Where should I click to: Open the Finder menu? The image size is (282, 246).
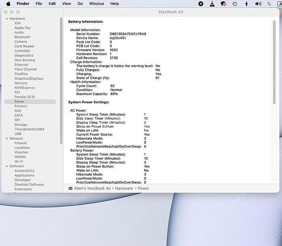(x=23, y=4)
